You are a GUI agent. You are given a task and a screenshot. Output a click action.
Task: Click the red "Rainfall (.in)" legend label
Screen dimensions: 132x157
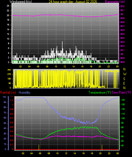[8, 93]
